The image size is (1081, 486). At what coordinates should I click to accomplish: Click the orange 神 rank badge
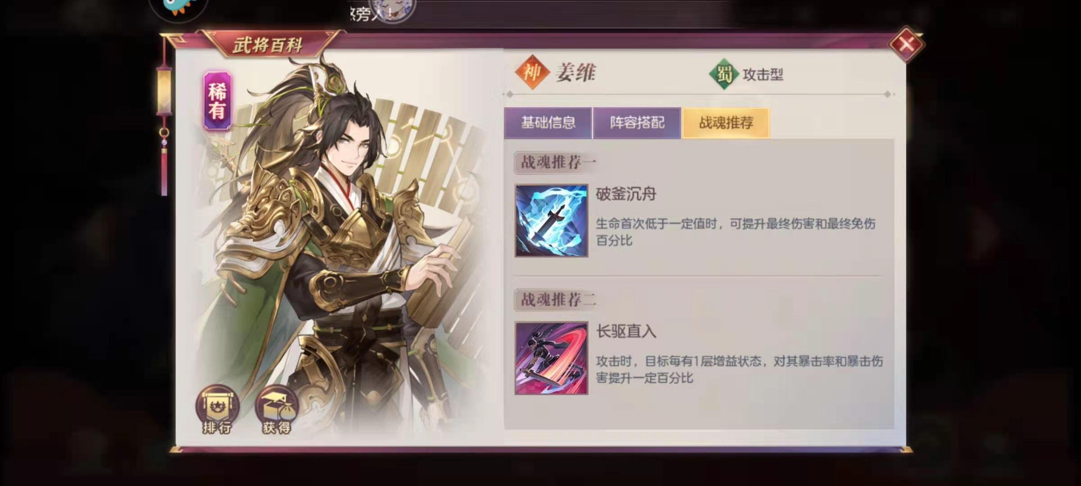(x=532, y=72)
